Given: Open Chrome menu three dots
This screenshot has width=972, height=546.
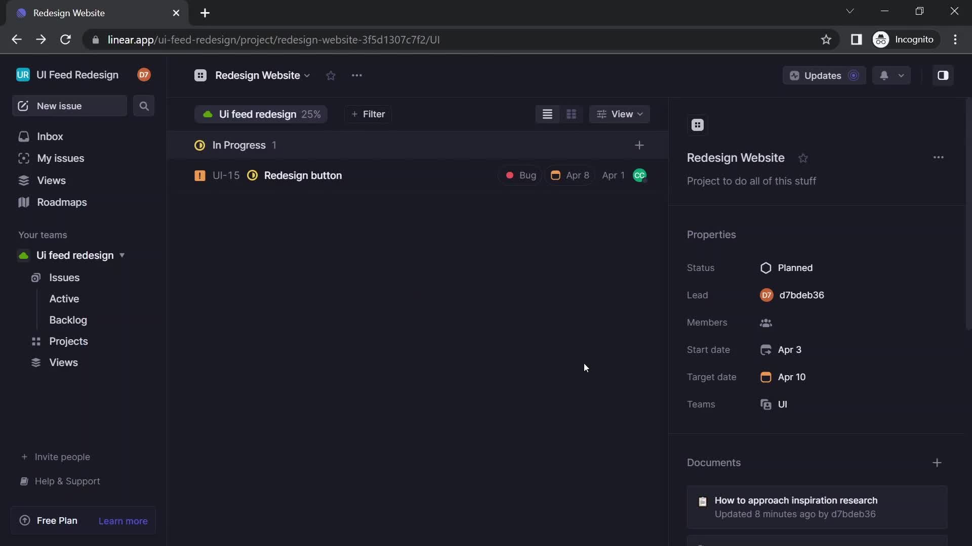Looking at the screenshot, I should pos(955,39).
